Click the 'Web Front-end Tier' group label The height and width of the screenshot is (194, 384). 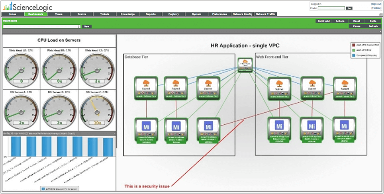[272, 57]
